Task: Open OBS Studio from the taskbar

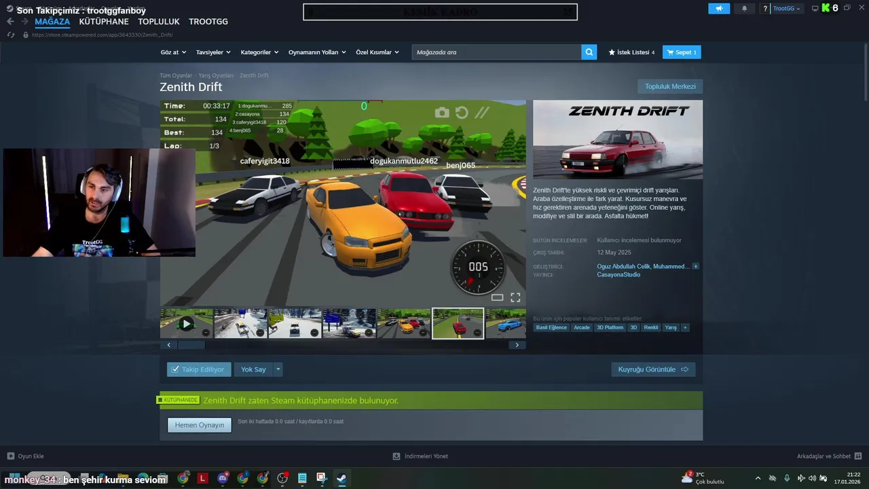Action: (282, 478)
